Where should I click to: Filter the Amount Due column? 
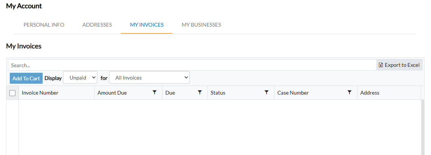154,92
